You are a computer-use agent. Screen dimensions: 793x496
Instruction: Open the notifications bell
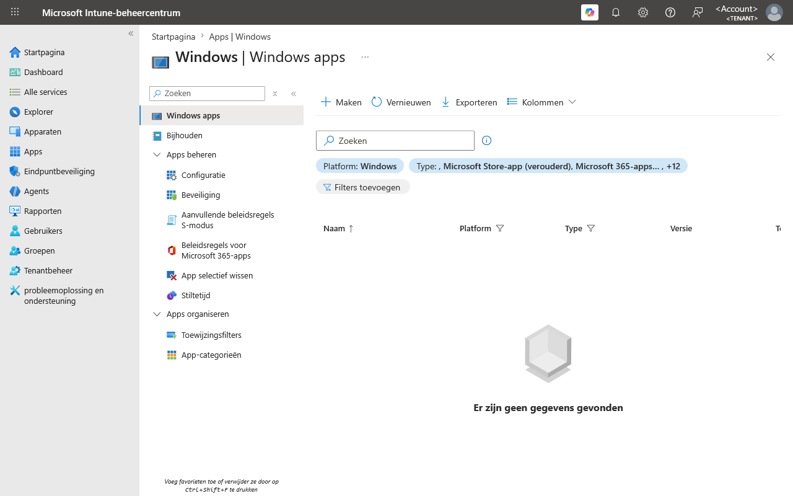point(616,12)
